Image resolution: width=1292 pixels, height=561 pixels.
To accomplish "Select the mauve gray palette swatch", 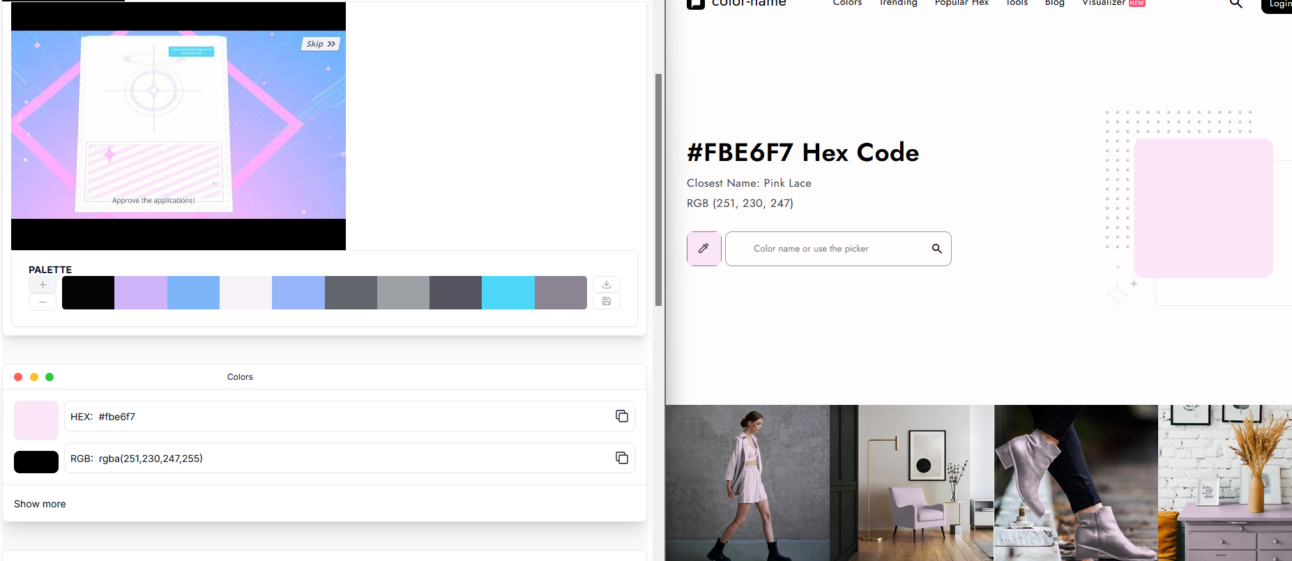I will [x=561, y=293].
